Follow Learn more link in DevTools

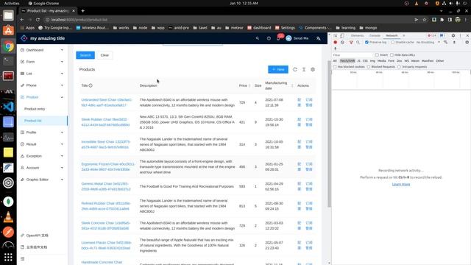point(401,184)
